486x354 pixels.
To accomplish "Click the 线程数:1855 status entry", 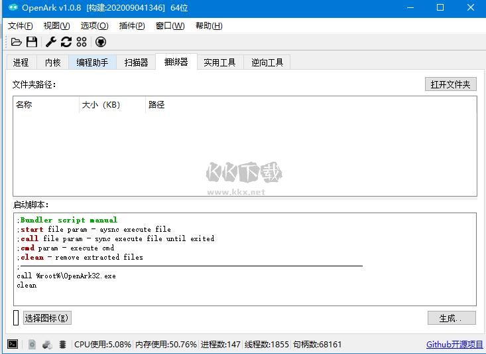I will 267,345.
